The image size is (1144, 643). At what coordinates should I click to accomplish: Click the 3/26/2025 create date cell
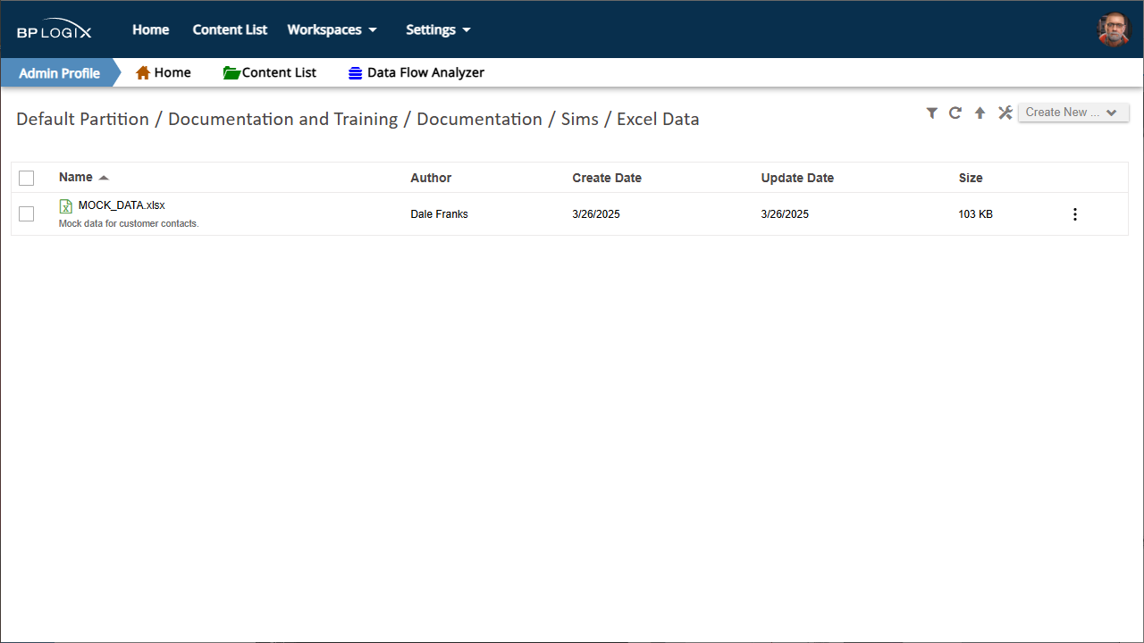(596, 214)
